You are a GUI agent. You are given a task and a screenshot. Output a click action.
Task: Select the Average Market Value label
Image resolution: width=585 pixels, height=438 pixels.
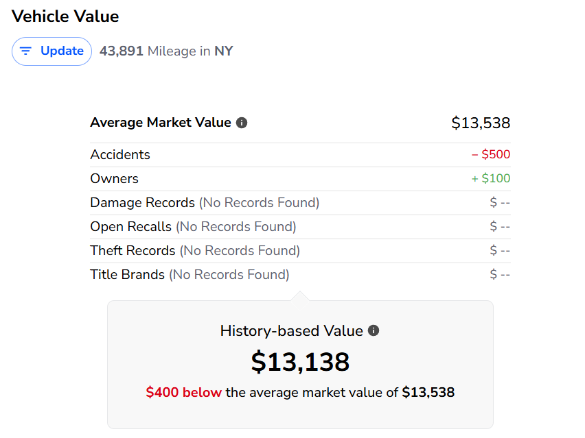tap(160, 123)
